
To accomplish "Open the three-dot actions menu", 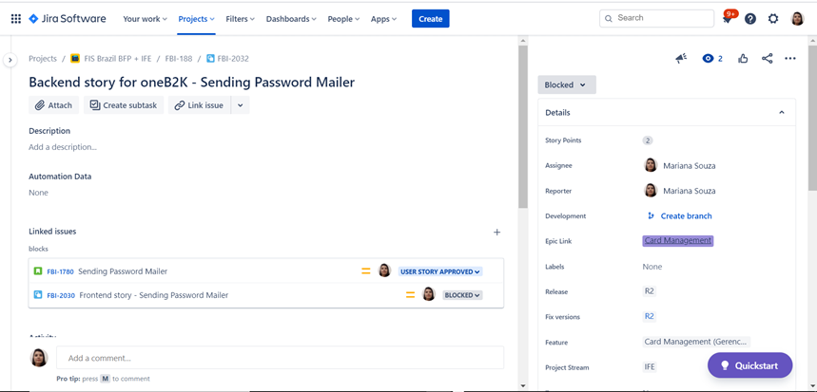I will click(x=790, y=59).
